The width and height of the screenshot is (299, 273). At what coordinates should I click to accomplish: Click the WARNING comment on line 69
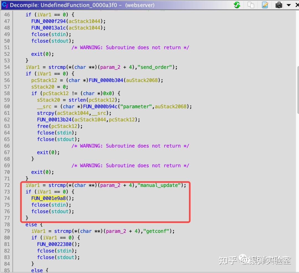click(x=130, y=166)
